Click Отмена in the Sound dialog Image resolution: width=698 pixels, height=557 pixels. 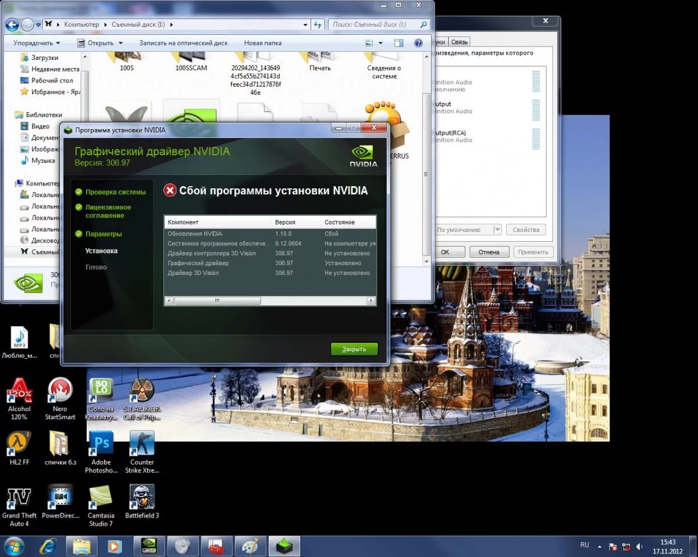(x=489, y=252)
